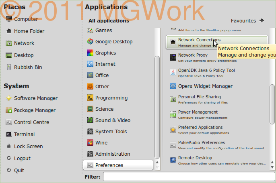
Task: Click the Logout icon
Action: tap(9, 158)
